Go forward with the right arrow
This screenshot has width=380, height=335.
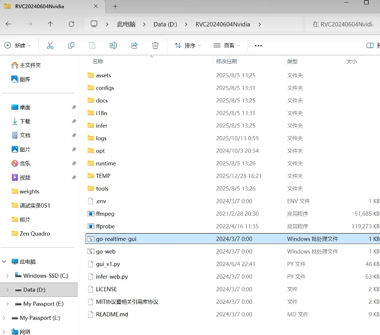click(x=29, y=24)
